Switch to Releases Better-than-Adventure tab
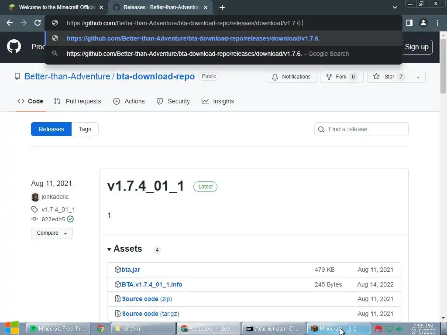The height and width of the screenshot is (335, 447). click(160, 7)
